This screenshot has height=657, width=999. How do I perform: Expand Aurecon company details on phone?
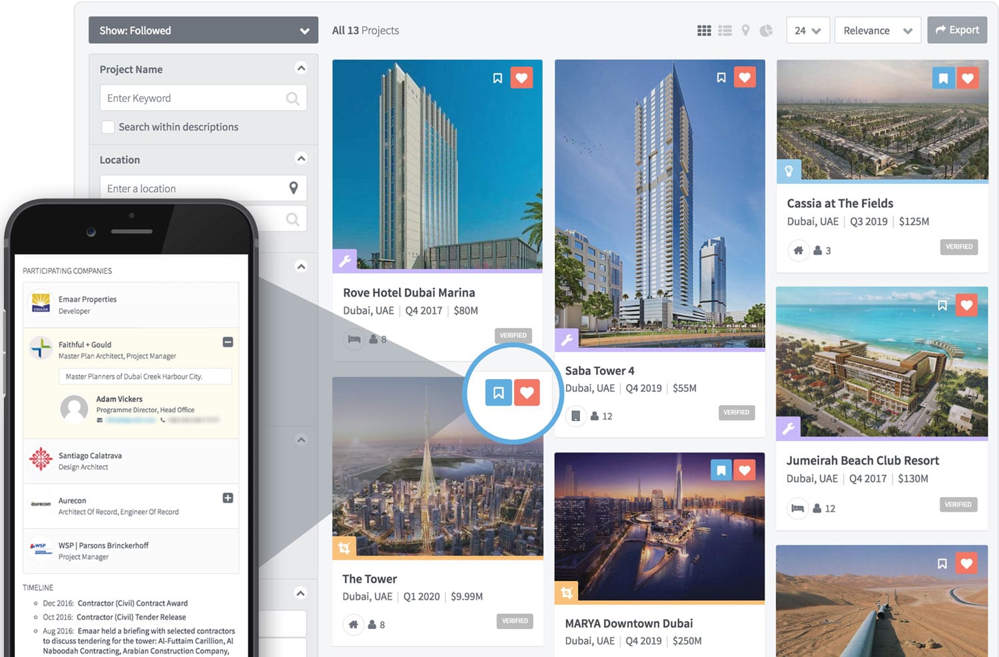pyautogui.click(x=228, y=498)
